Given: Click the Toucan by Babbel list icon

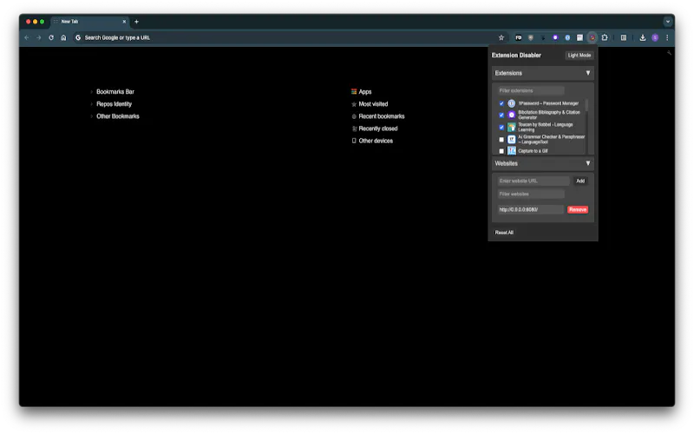Looking at the screenshot, I should pyautogui.click(x=512, y=127).
